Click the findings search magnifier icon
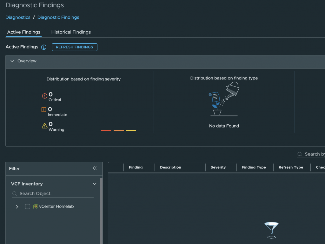Viewport: 325px width, 244px height. click(x=300, y=154)
